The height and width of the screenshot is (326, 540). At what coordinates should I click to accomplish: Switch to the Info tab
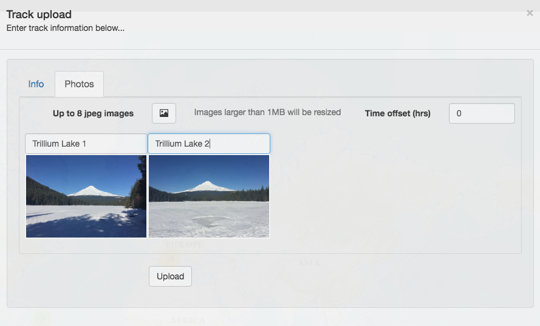(x=36, y=84)
